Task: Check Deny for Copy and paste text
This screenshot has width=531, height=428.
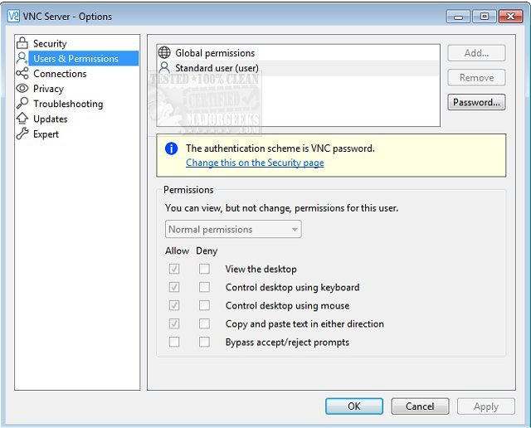Action: click(x=204, y=323)
